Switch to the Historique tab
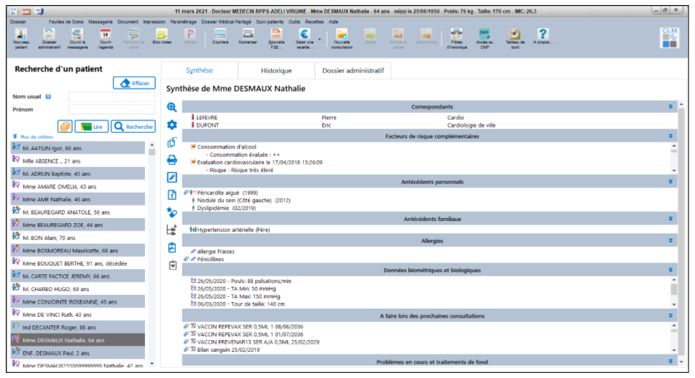The width and height of the screenshot is (695, 378). coord(276,71)
